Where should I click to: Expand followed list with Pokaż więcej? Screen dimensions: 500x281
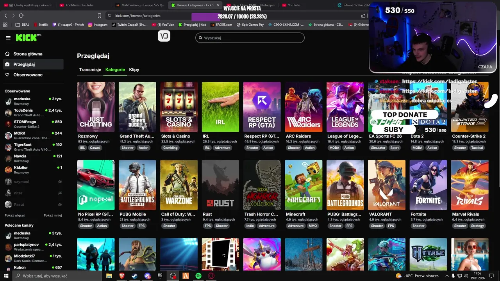[14, 215]
